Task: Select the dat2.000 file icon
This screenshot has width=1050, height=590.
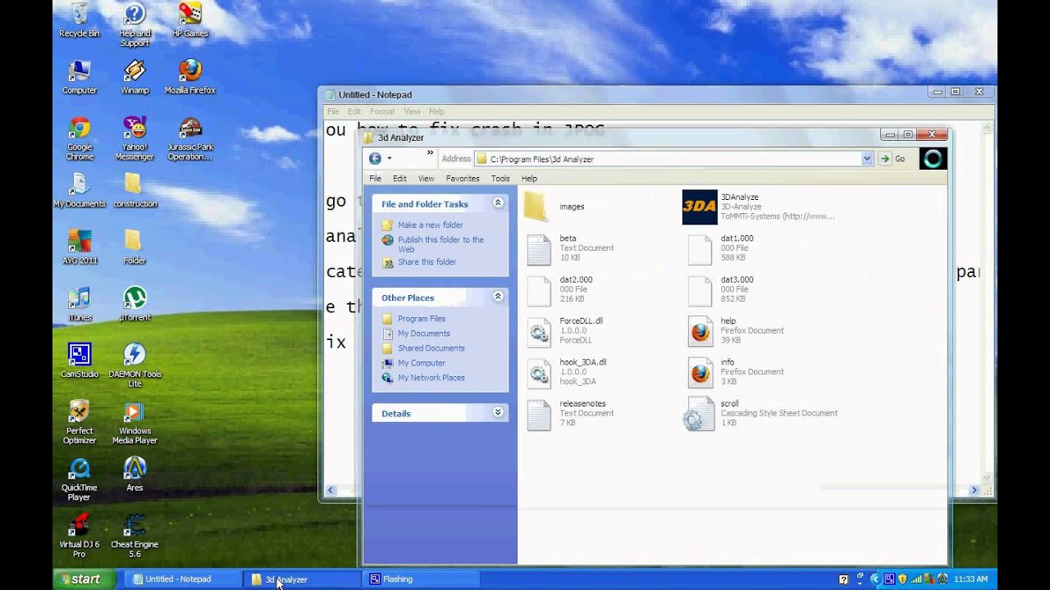Action: [539, 290]
